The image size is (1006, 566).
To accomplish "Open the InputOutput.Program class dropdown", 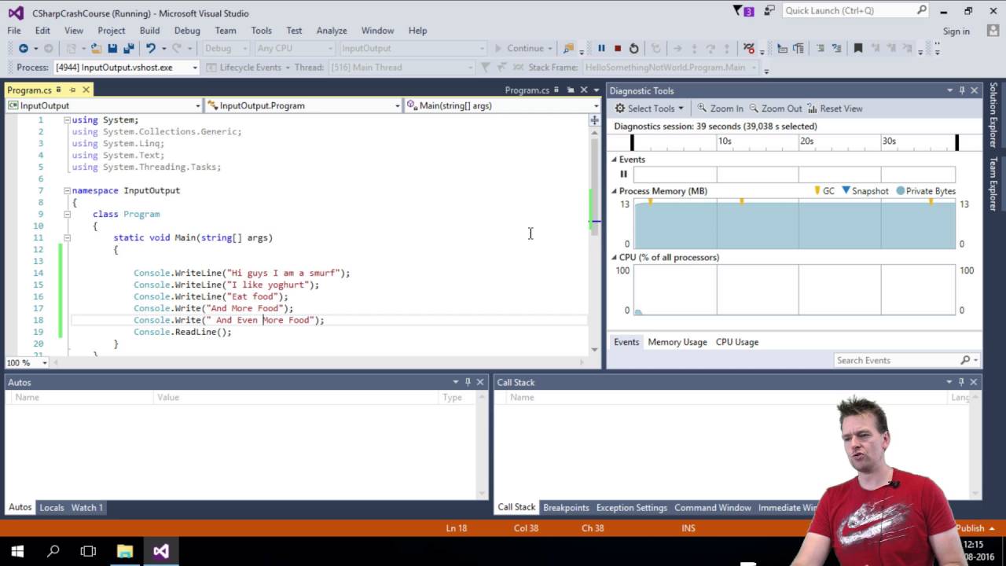I will pos(303,105).
